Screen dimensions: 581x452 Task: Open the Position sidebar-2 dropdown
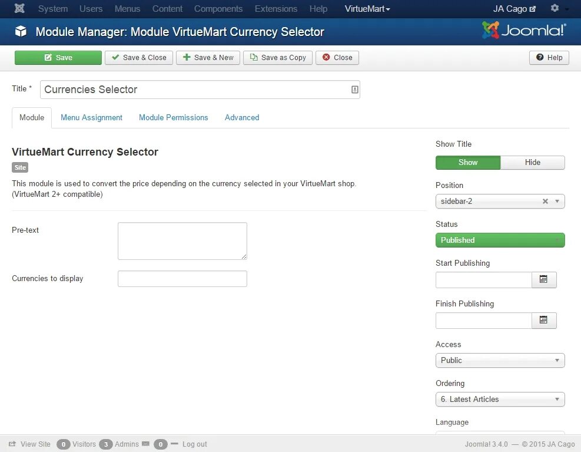pyautogui.click(x=500, y=201)
